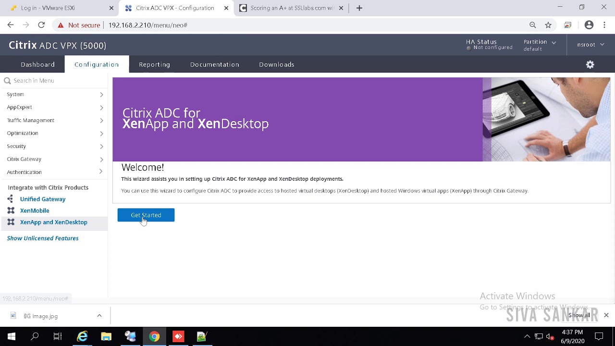This screenshot has width=615, height=346.
Task: Click the HA Status indicator
Action: 489,45
